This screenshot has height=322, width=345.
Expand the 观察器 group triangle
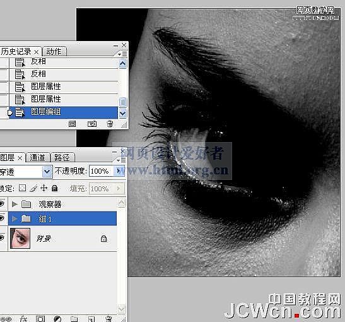point(15,204)
